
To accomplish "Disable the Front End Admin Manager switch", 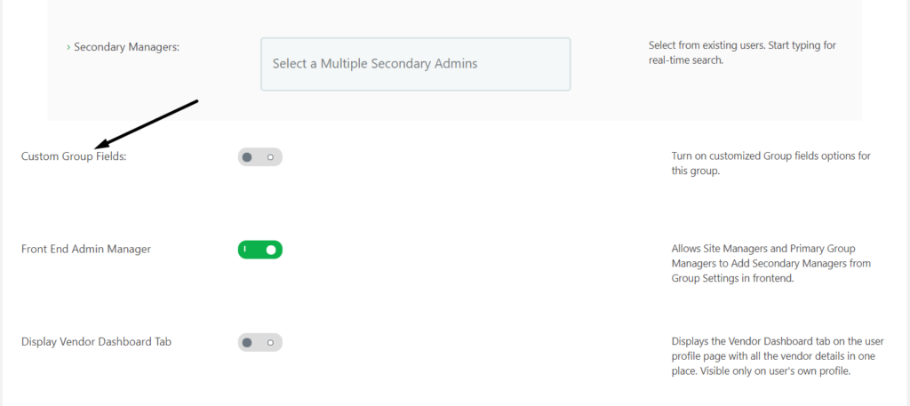I will 259,250.
